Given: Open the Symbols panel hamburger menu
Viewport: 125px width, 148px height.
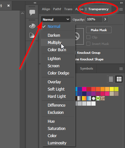Looking at the screenshot, I should click(121, 69).
